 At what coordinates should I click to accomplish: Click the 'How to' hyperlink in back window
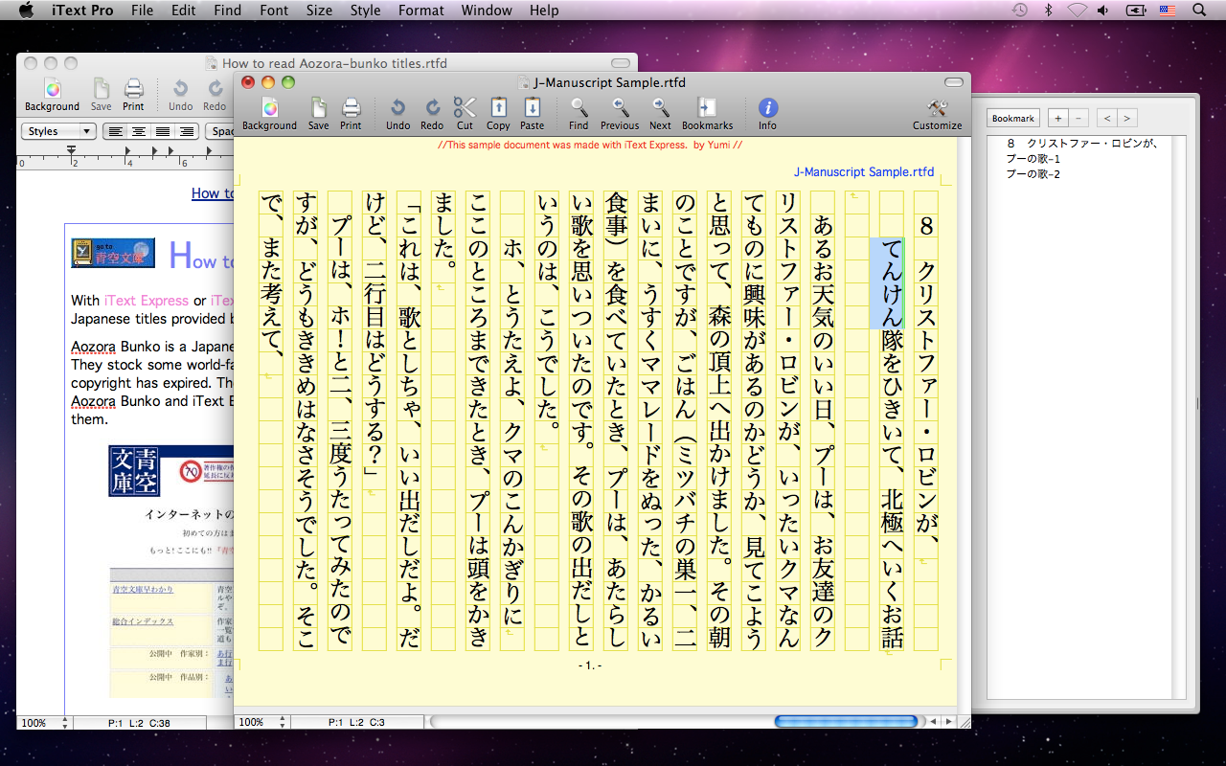click(x=213, y=193)
